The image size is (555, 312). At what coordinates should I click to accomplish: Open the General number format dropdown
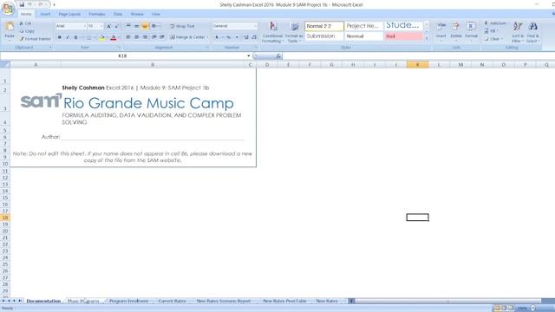click(x=255, y=26)
